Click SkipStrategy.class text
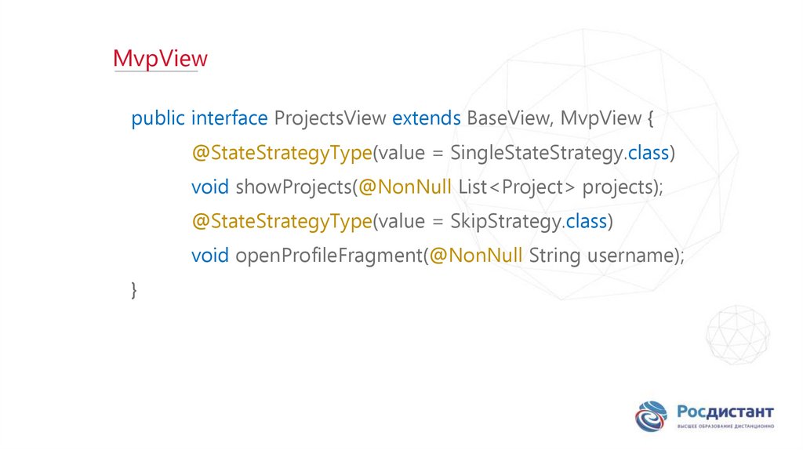The height and width of the screenshot is (450, 803). pos(529,221)
